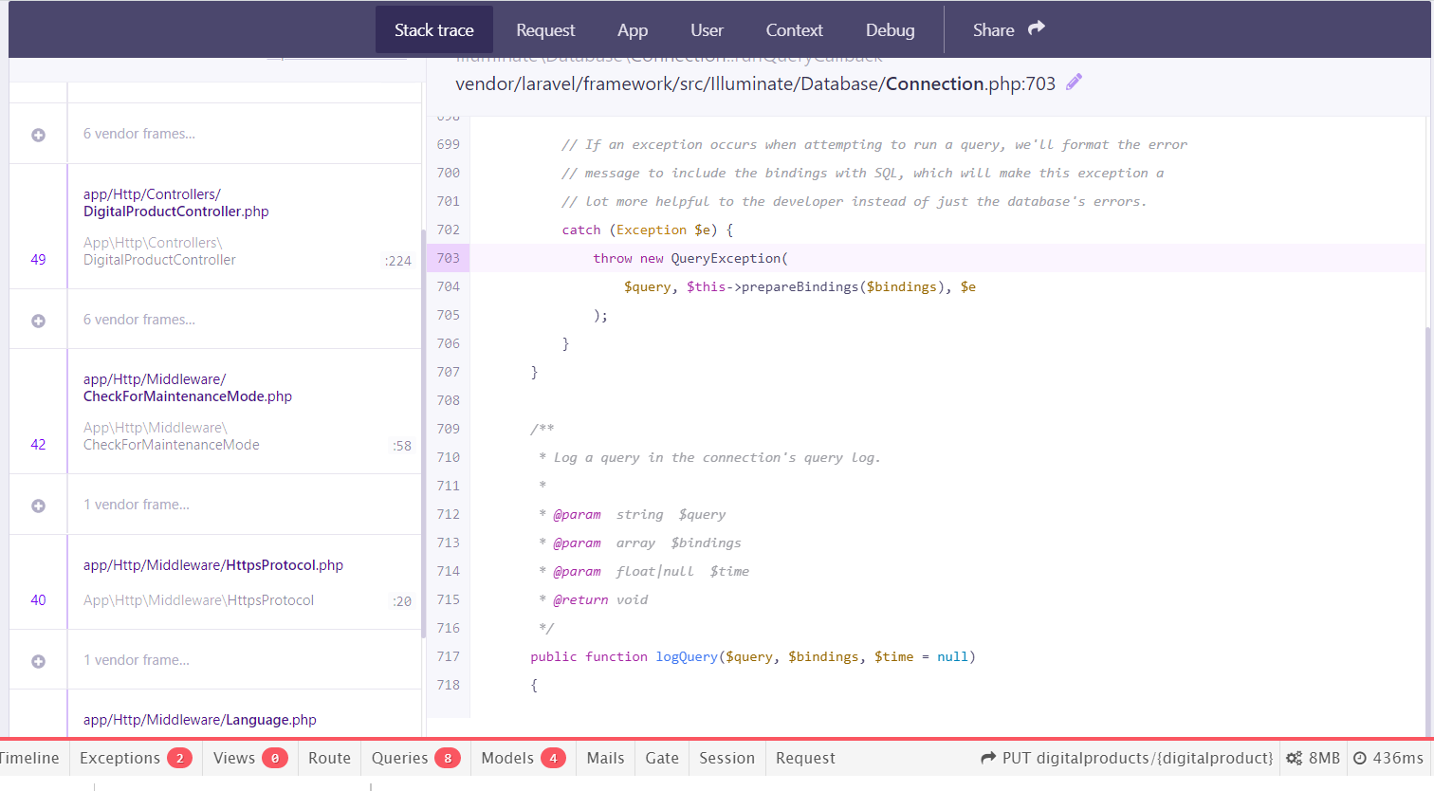Click the throw new QueryException code line
The image size is (1434, 791).
[x=690, y=258]
